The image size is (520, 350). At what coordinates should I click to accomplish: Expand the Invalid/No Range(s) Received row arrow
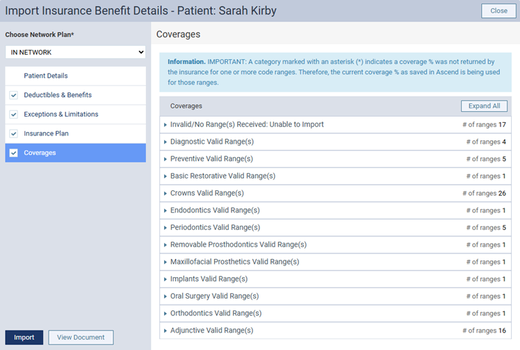165,125
